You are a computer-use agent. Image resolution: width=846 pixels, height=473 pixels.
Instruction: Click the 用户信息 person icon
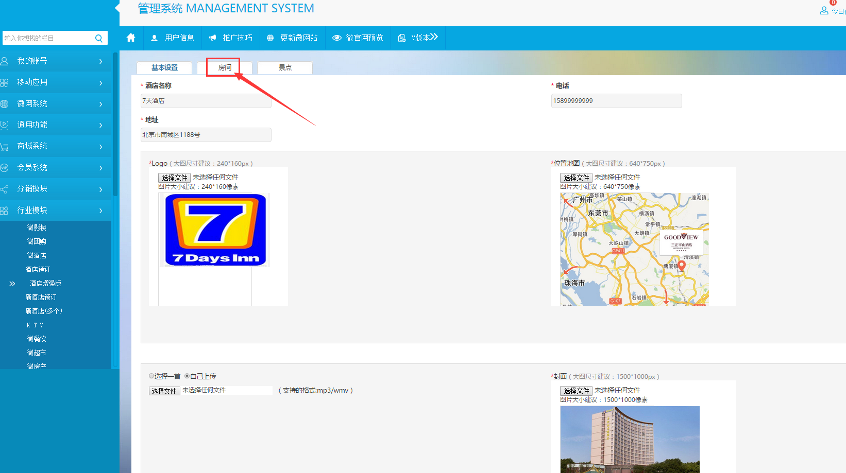(x=154, y=38)
